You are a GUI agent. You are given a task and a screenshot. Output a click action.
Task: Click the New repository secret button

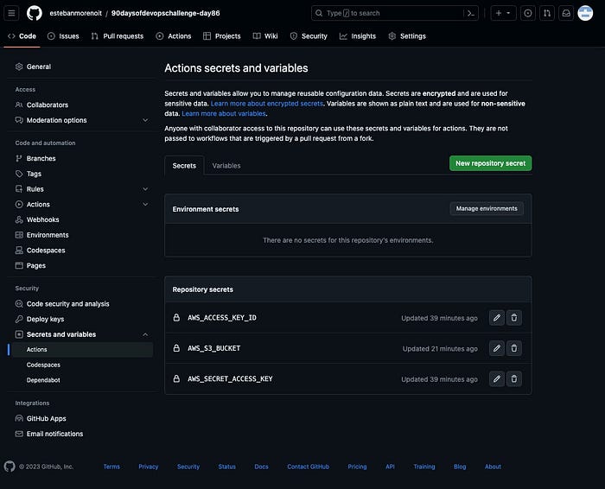tap(490, 163)
